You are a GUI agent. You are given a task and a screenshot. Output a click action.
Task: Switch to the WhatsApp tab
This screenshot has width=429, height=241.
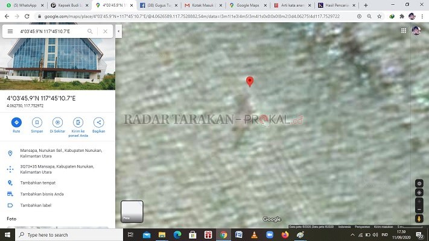(25, 5)
